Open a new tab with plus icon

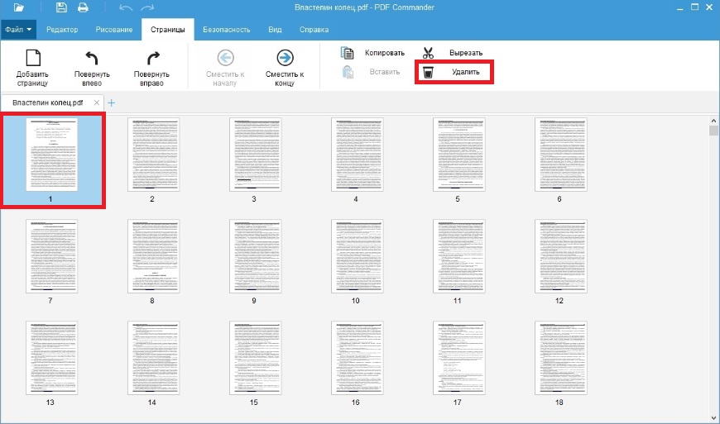coord(111,102)
